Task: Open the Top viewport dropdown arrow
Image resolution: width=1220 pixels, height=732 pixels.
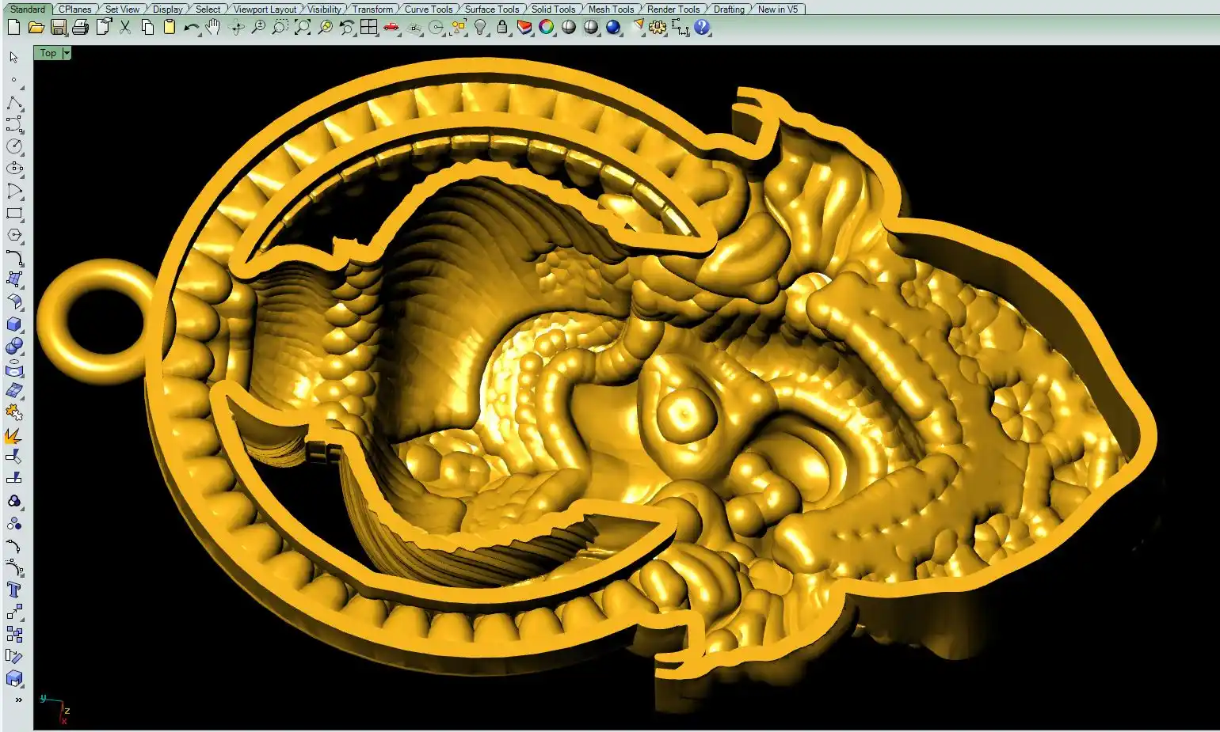Action: point(67,53)
